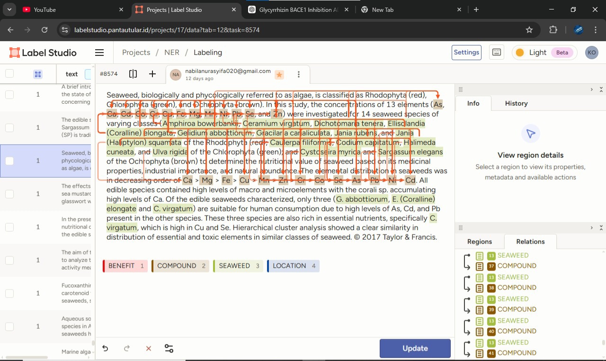This screenshot has width=606, height=361.
Task: Select the red BENEFIT label
Action: (125, 266)
